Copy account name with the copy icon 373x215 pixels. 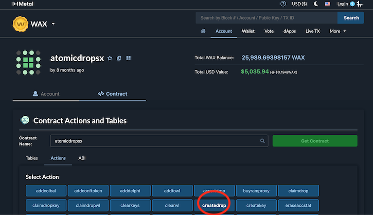(119, 58)
